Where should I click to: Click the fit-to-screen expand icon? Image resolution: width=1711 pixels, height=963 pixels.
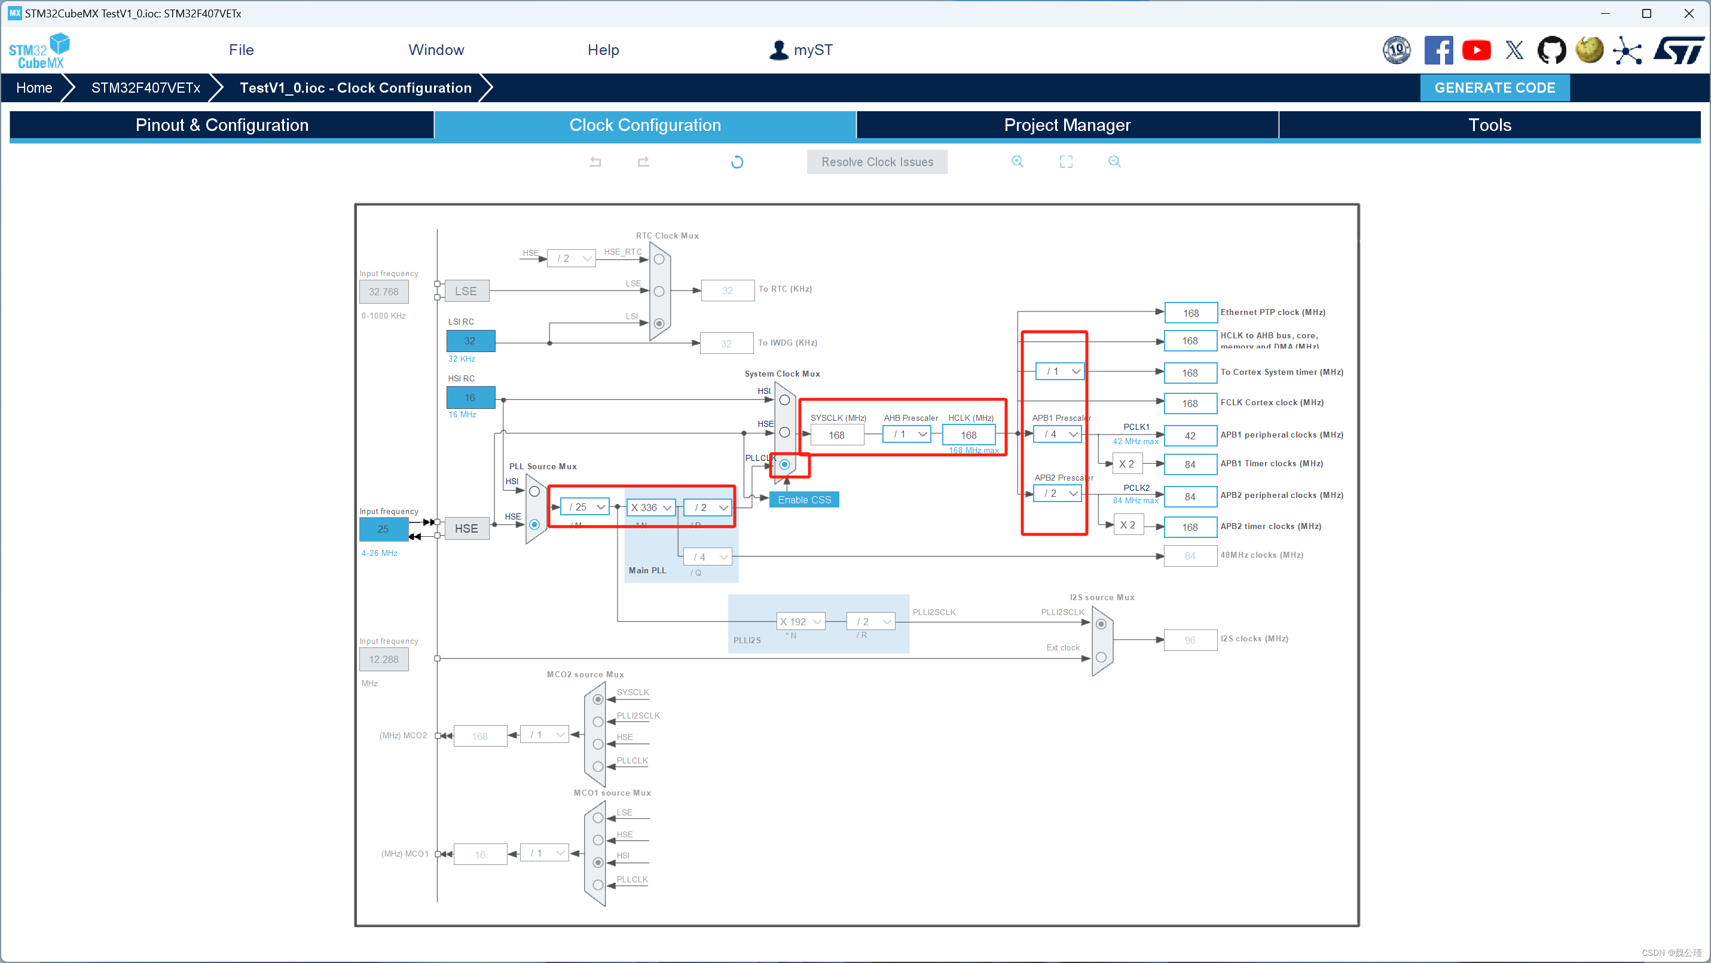pos(1066,162)
